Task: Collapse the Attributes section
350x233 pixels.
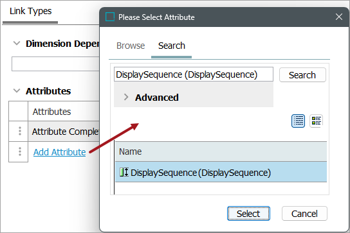Action: [17, 91]
